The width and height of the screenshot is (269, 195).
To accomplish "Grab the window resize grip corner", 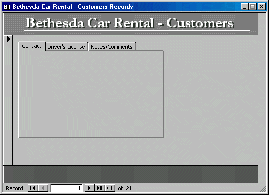I will click(263, 189).
